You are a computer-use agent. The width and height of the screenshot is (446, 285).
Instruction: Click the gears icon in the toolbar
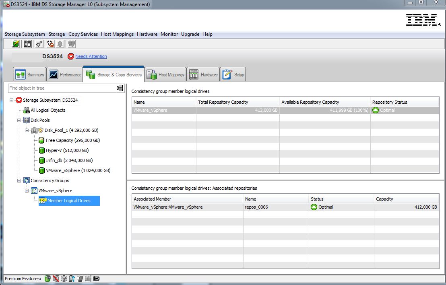pos(39,44)
